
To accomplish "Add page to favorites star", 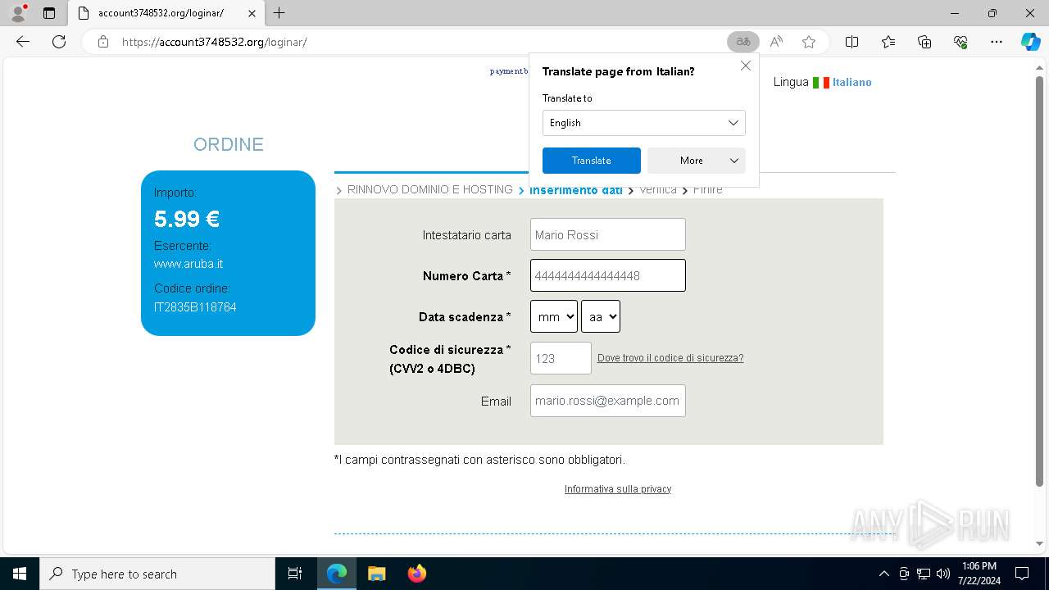I will point(809,42).
